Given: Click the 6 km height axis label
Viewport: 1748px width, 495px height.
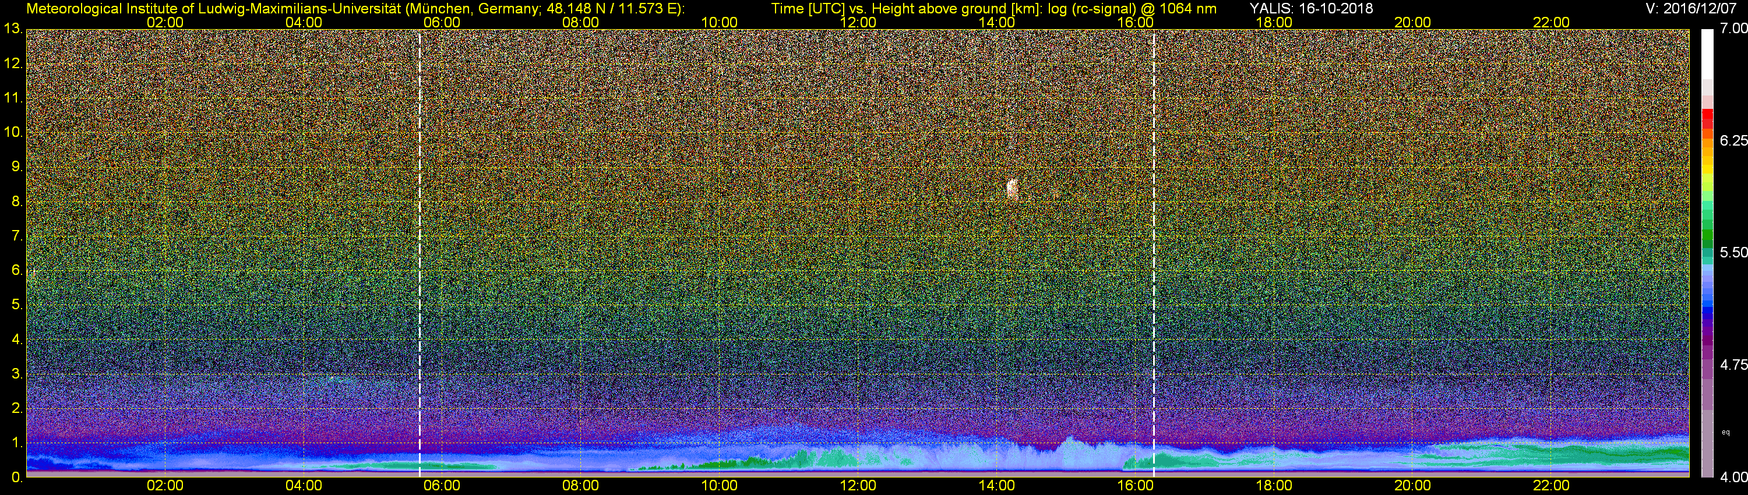Looking at the screenshot, I should 17,271.
